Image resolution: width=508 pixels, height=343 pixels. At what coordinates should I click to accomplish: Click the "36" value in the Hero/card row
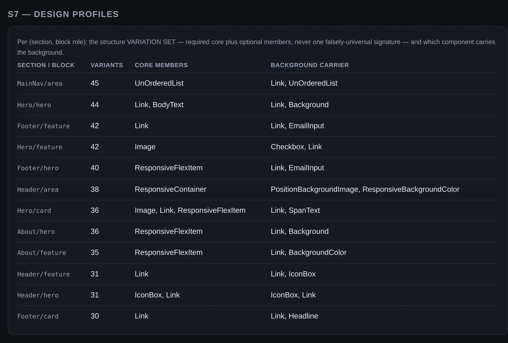[x=95, y=210]
